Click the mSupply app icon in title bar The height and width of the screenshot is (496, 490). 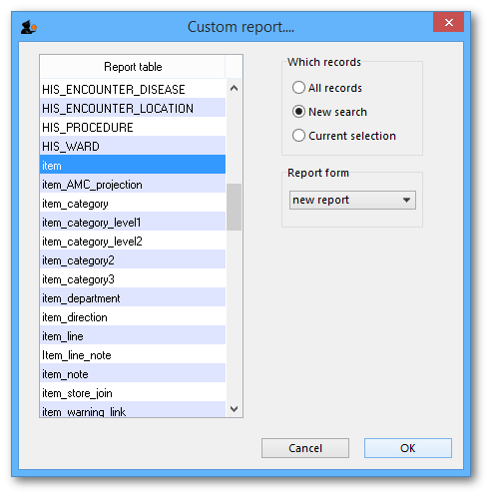(x=29, y=27)
